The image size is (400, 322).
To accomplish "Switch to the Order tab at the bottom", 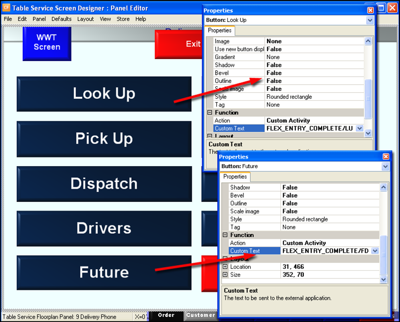I will pos(166,315).
